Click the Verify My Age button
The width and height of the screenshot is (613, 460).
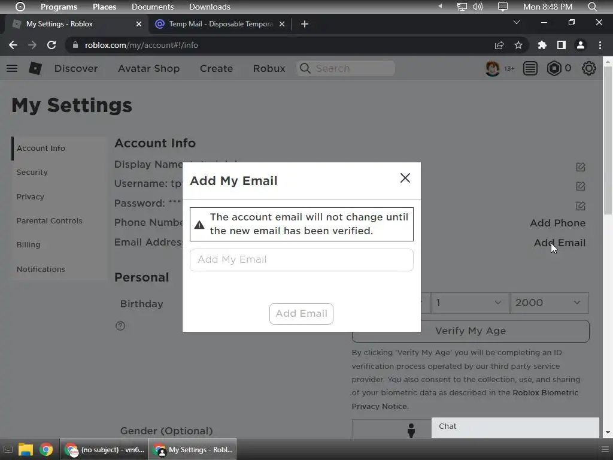click(471, 331)
